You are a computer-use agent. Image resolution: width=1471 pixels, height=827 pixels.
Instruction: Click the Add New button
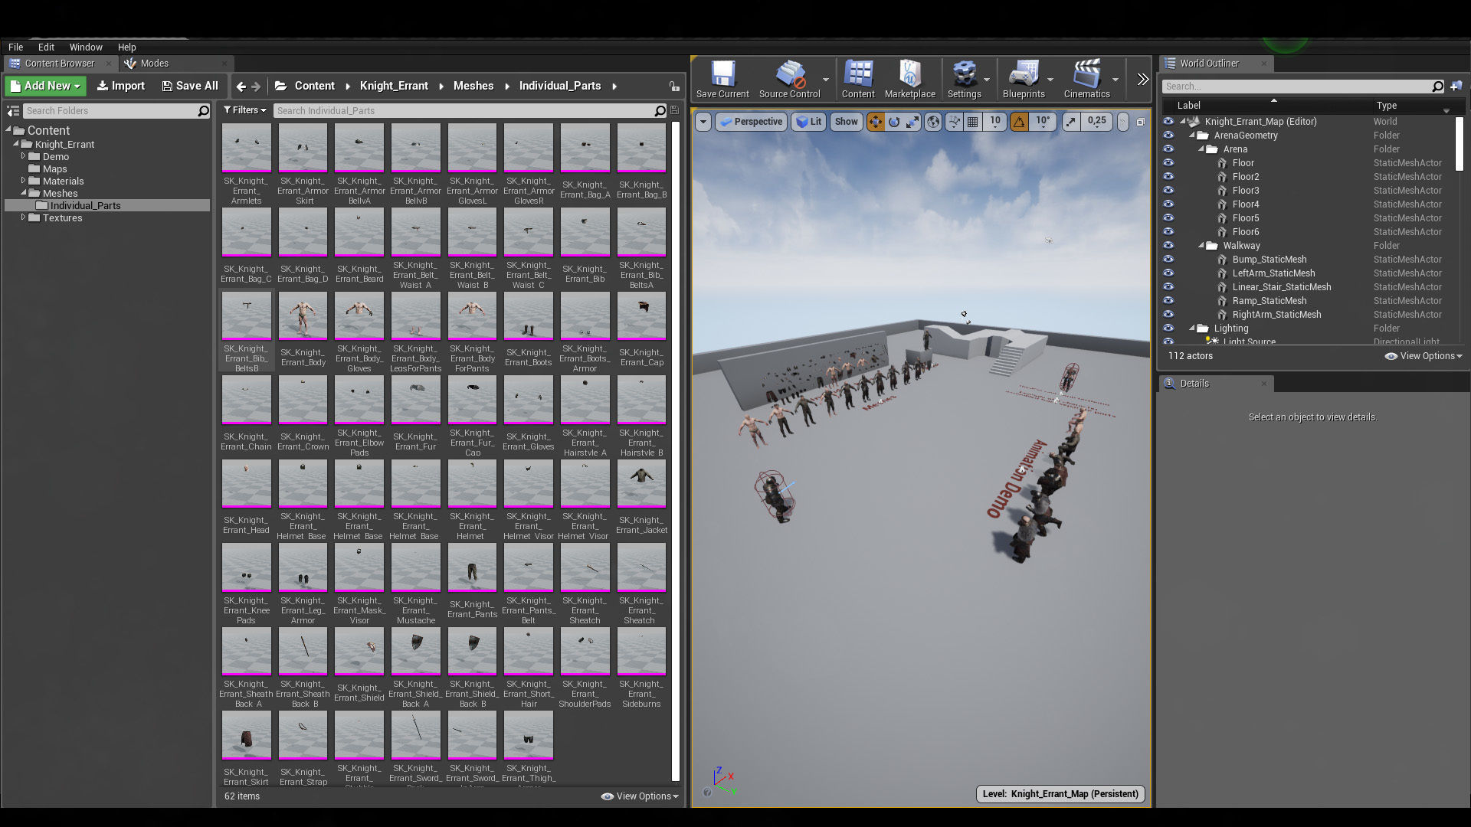click(x=46, y=86)
